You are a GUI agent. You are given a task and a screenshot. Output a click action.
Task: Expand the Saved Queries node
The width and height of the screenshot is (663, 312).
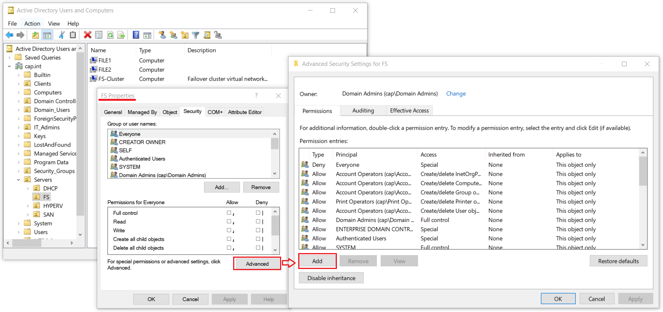9,58
